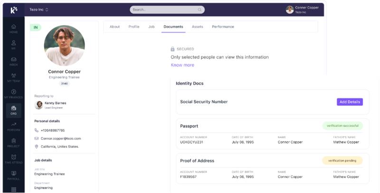Switch to the Profile tab
380x193 pixels.
pyautogui.click(x=134, y=27)
